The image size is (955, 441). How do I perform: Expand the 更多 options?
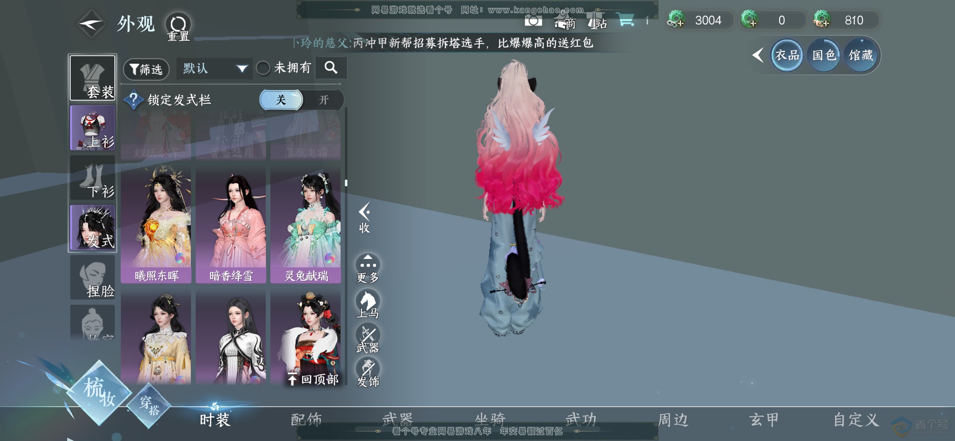click(x=368, y=268)
